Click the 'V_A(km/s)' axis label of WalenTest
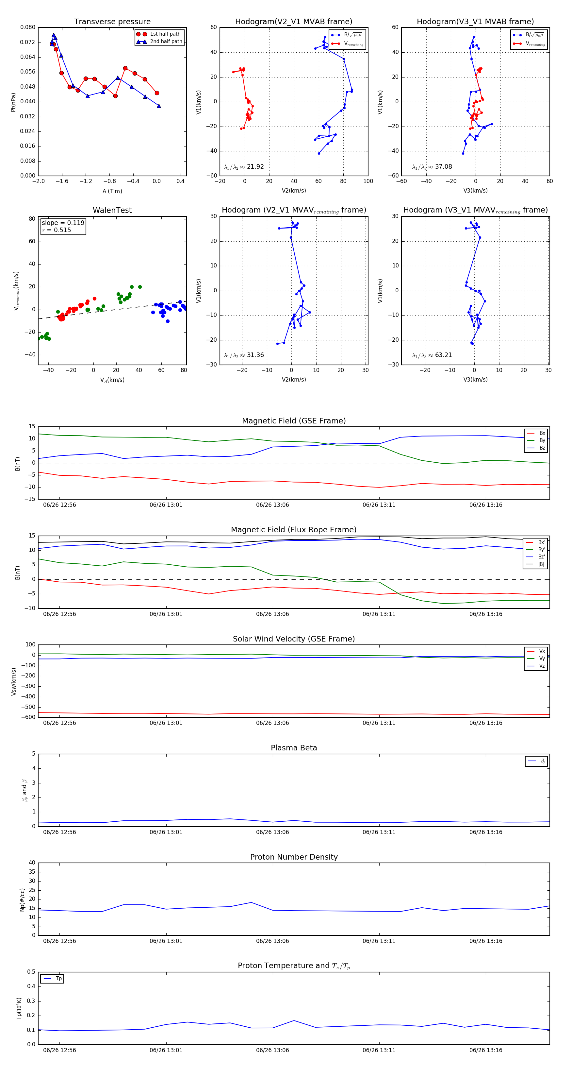The width and height of the screenshot is (588, 1079). coord(112,380)
